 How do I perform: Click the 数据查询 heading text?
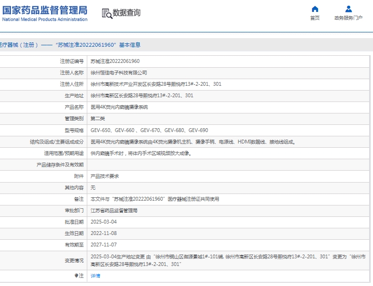(126, 12)
